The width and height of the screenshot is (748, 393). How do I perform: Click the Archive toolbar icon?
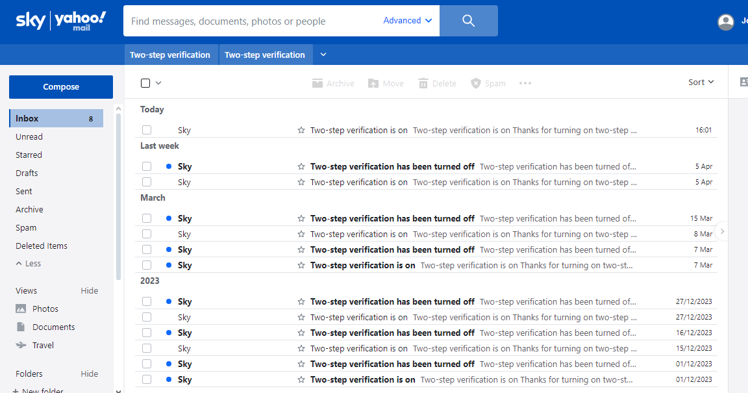coord(318,83)
